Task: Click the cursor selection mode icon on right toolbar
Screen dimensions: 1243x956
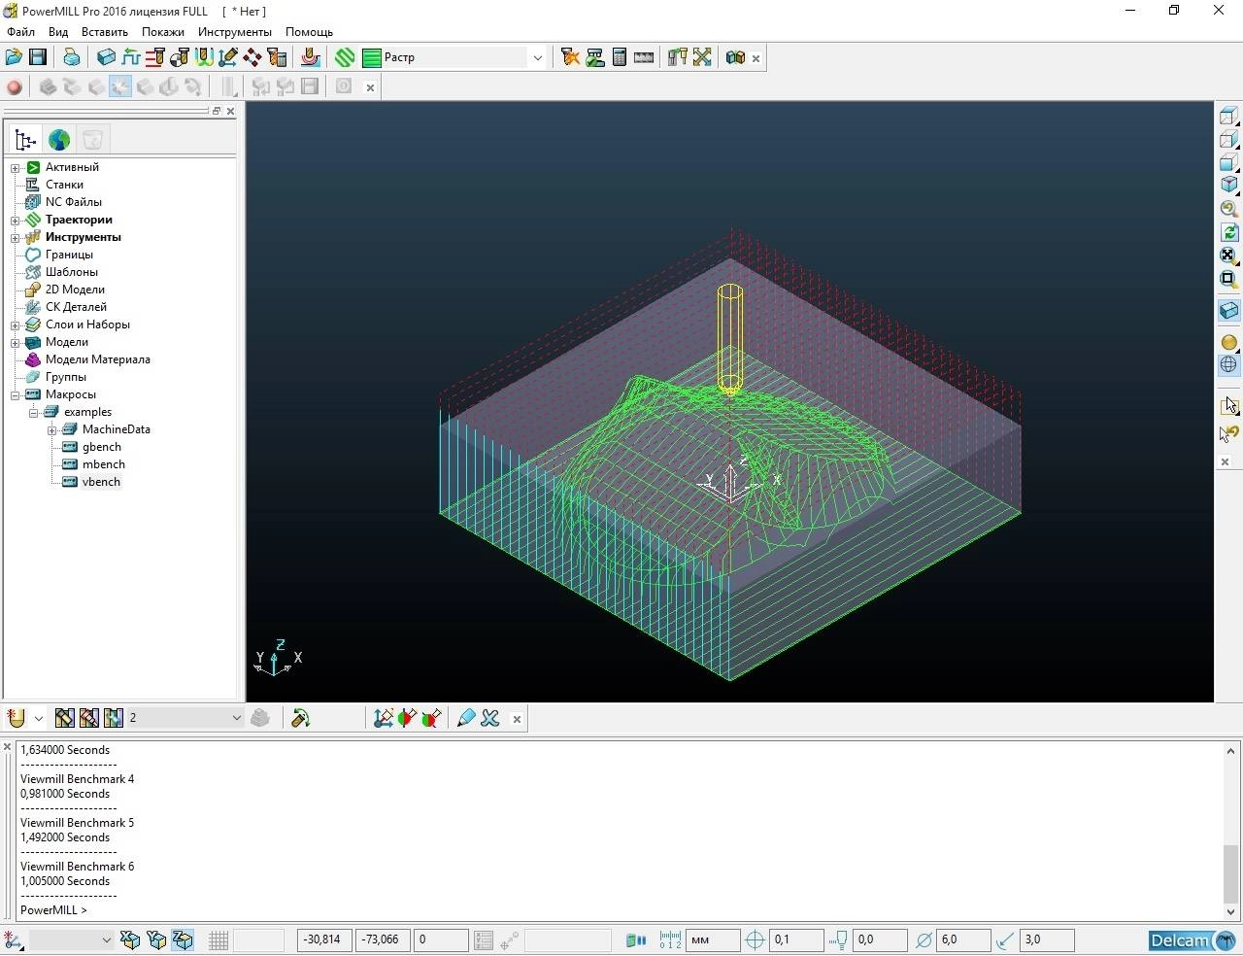Action: [x=1228, y=405]
